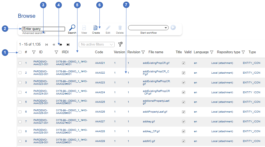The image size is (265, 147).
Task: Tick the checkbox for row AAA025
Action: (x=20, y=102)
